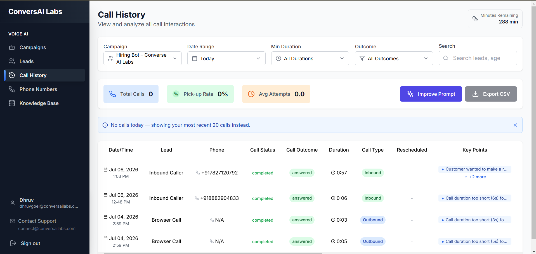Focus the Search leads input field
The width and height of the screenshot is (536, 254).
coord(478,58)
